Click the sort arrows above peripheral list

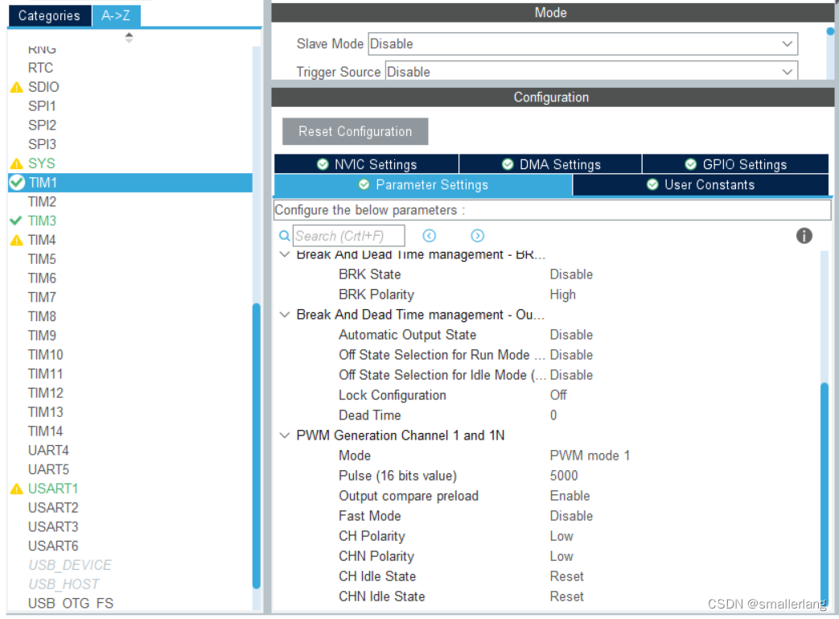pyautogui.click(x=129, y=38)
